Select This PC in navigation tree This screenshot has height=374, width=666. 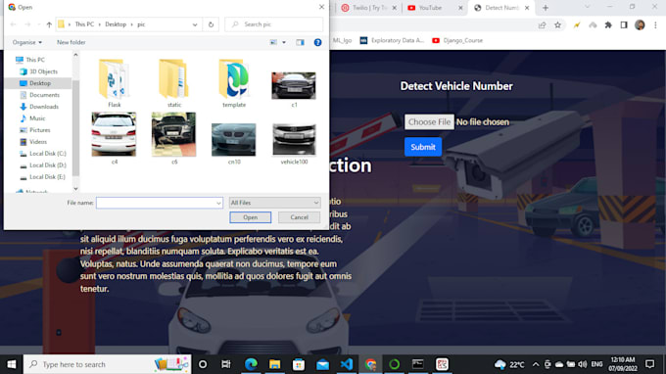(x=35, y=60)
